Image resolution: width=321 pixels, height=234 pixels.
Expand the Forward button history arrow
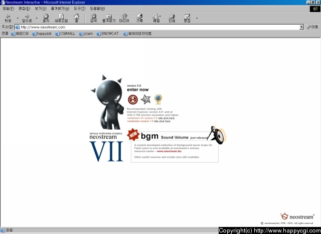[37, 18]
